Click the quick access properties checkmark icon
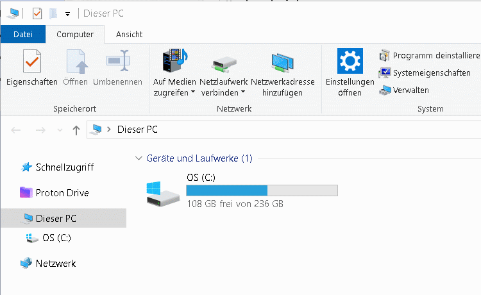This screenshot has width=481, height=295. [x=37, y=13]
